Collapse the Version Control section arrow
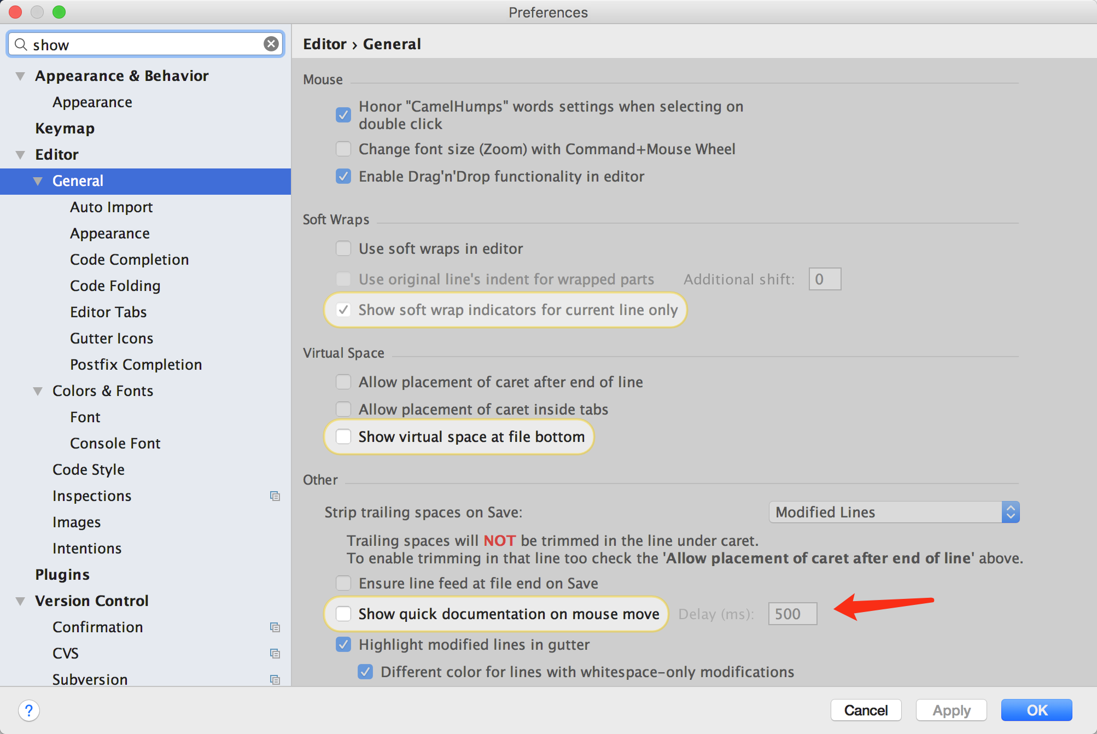 click(x=20, y=601)
